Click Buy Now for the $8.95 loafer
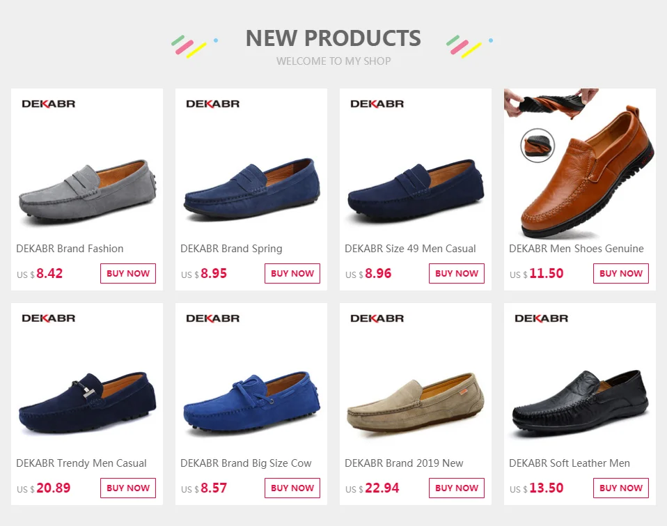The width and height of the screenshot is (667, 526). [292, 274]
